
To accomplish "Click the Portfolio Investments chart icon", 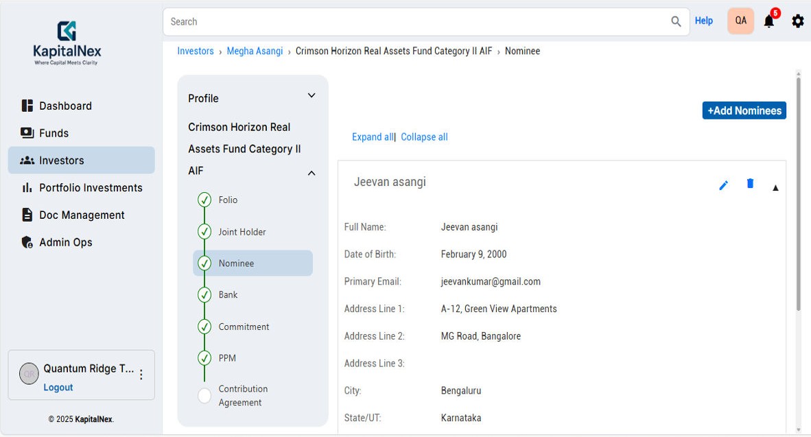I will point(28,187).
